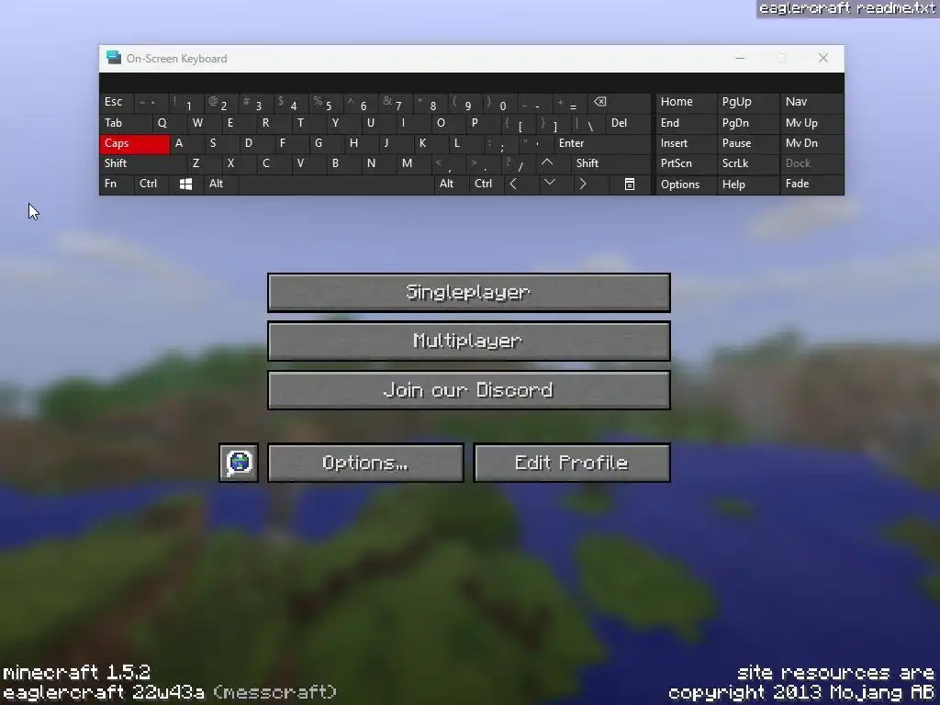The width and height of the screenshot is (940, 705).
Task: Click the A key
Action: pos(186,144)
